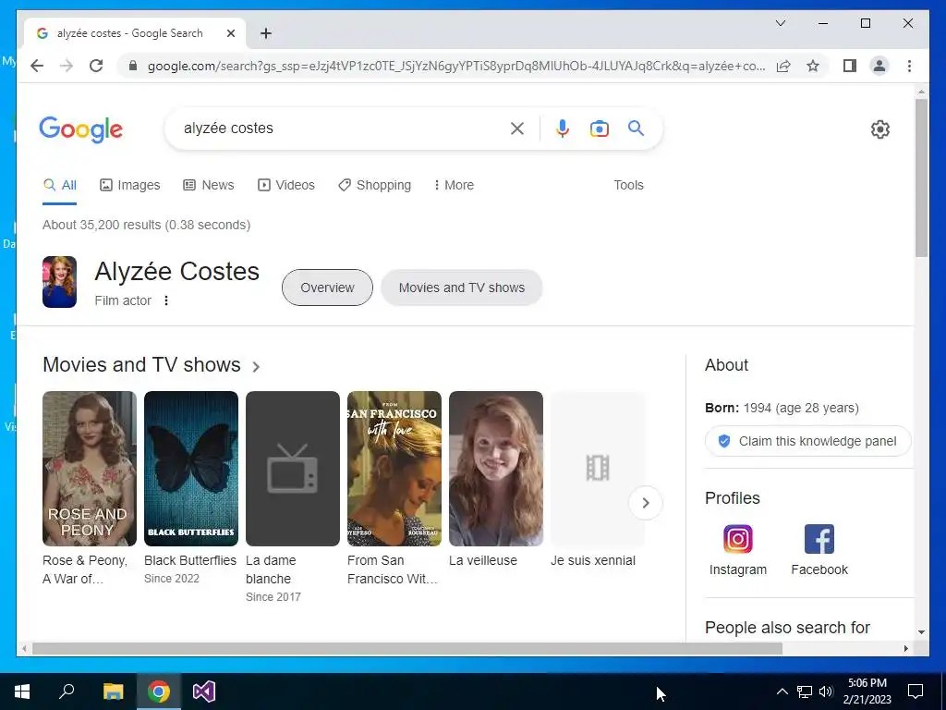This screenshot has width=946, height=710.
Task: Start a voice search with the microphone
Action: pyautogui.click(x=563, y=128)
